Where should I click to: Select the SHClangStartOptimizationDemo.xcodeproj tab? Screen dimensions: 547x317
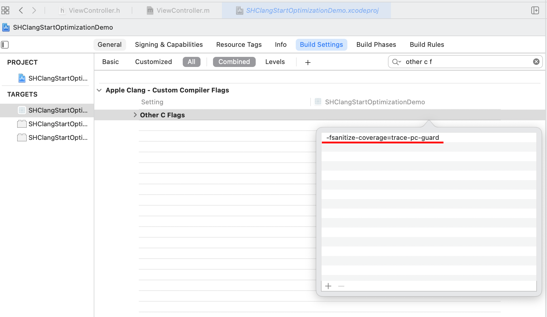pos(307,10)
